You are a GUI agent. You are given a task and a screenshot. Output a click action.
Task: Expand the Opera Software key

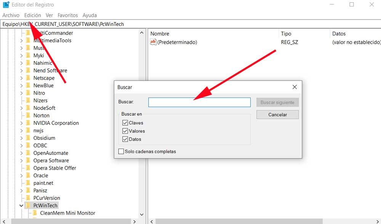click(x=21, y=161)
